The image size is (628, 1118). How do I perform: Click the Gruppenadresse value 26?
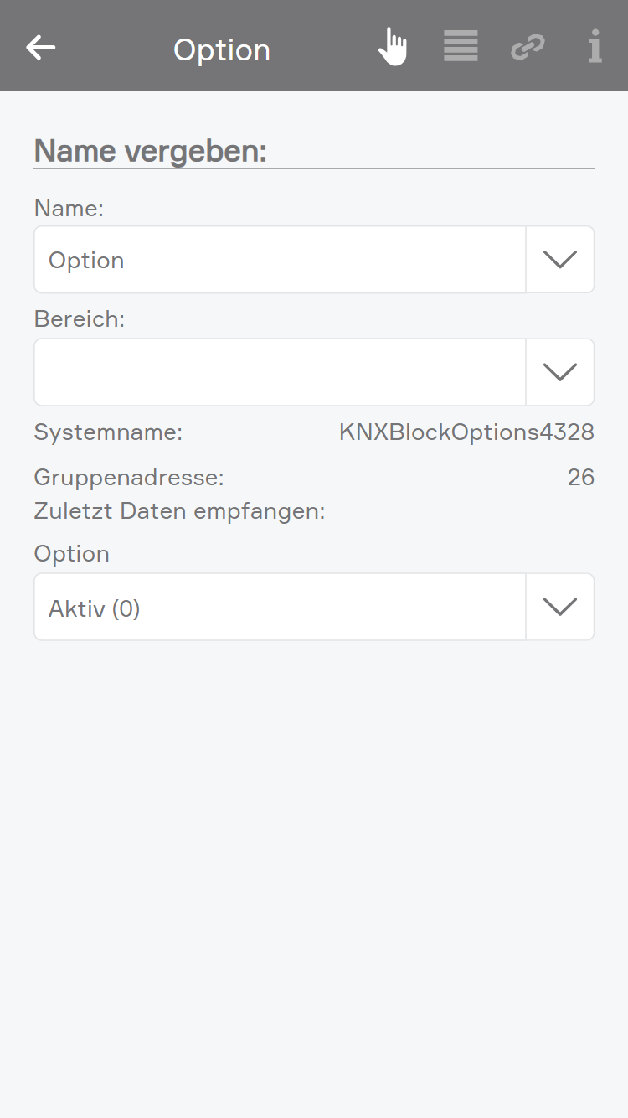click(580, 478)
